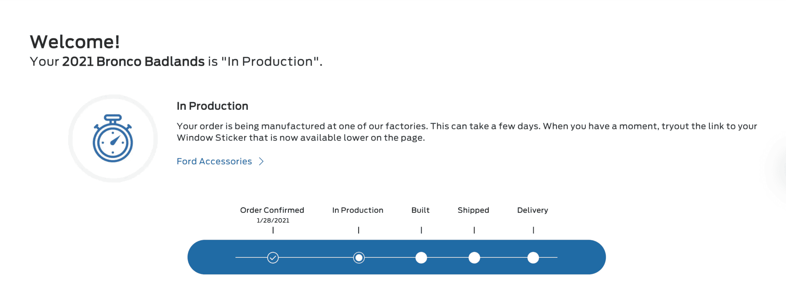Click the tick mark above Delivery dot
Viewport: 786px width, 290px height.
click(533, 230)
